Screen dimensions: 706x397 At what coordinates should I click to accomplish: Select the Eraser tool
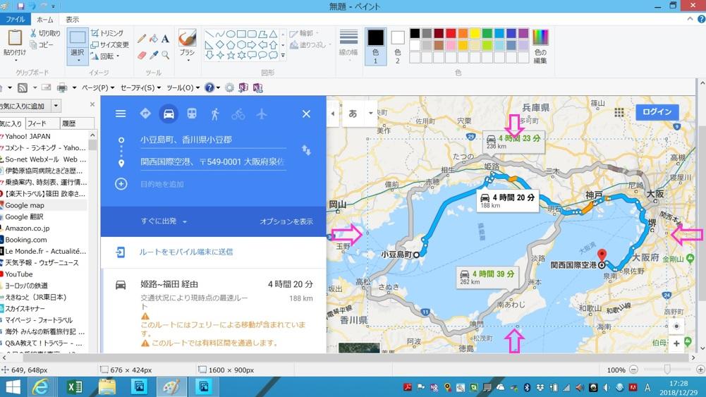(x=141, y=55)
